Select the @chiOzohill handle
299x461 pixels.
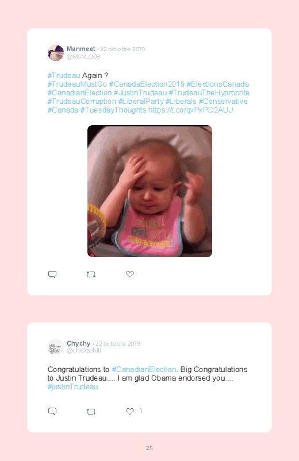pos(83,350)
